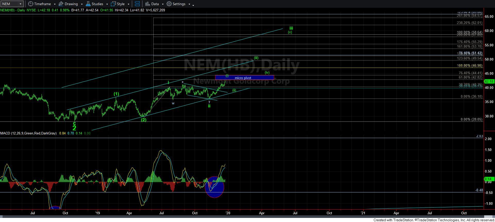The width and height of the screenshot is (495, 222).
Task: Open the NEM symbol dropdown
Action: coord(20,4)
